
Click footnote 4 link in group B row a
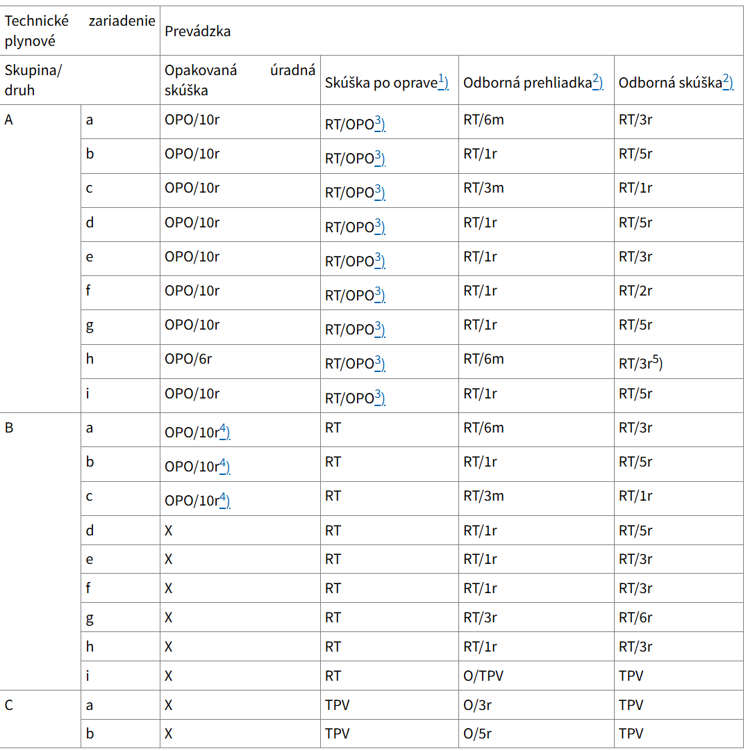(224, 431)
